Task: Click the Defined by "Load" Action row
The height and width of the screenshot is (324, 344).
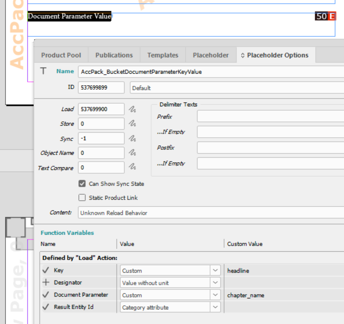Action: click(x=192, y=258)
